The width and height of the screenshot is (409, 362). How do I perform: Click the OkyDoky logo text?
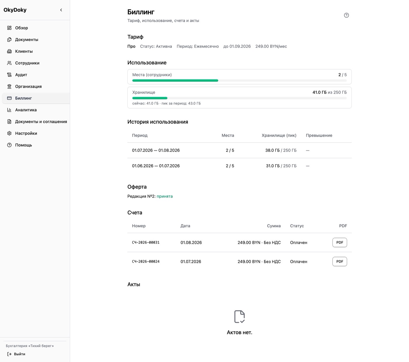coord(15,10)
